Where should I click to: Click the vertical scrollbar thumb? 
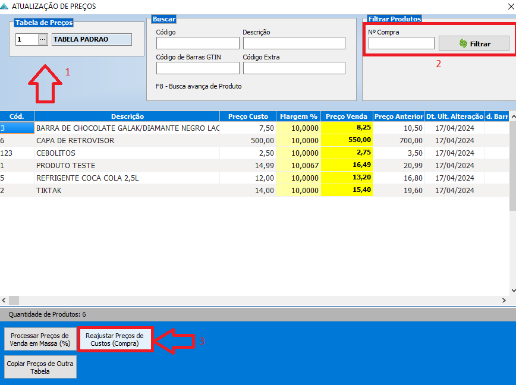[x=512, y=166]
